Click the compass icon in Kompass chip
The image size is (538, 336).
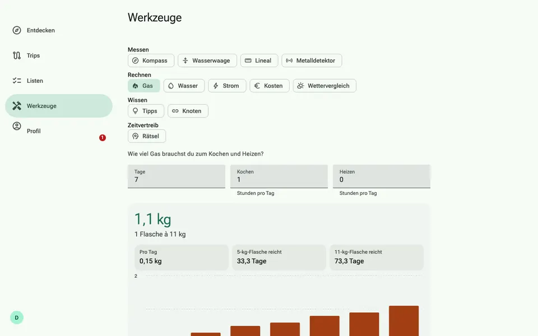[x=136, y=60]
